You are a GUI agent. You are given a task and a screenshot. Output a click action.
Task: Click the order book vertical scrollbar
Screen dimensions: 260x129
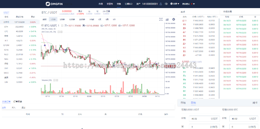tap(219, 58)
